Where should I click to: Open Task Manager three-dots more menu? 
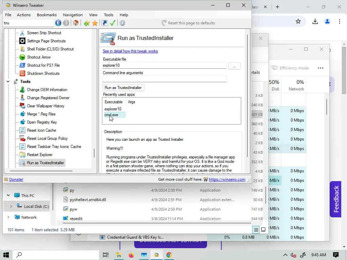click(x=321, y=68)
